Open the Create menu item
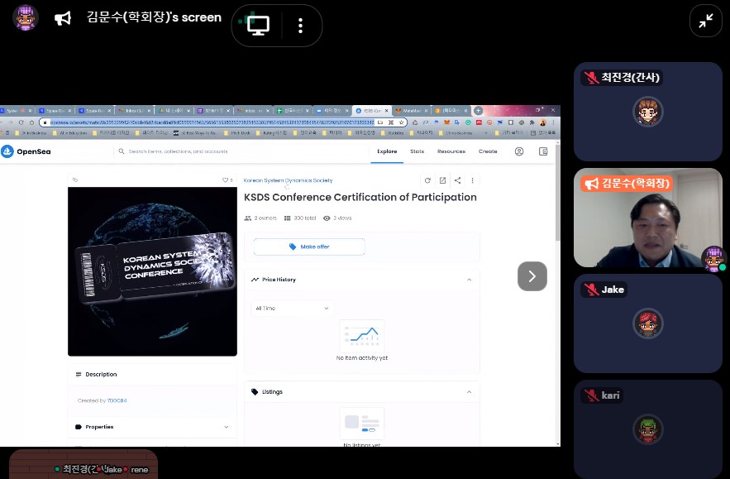The width and height of the screenshot is (730, 479). tap(488, 151)
